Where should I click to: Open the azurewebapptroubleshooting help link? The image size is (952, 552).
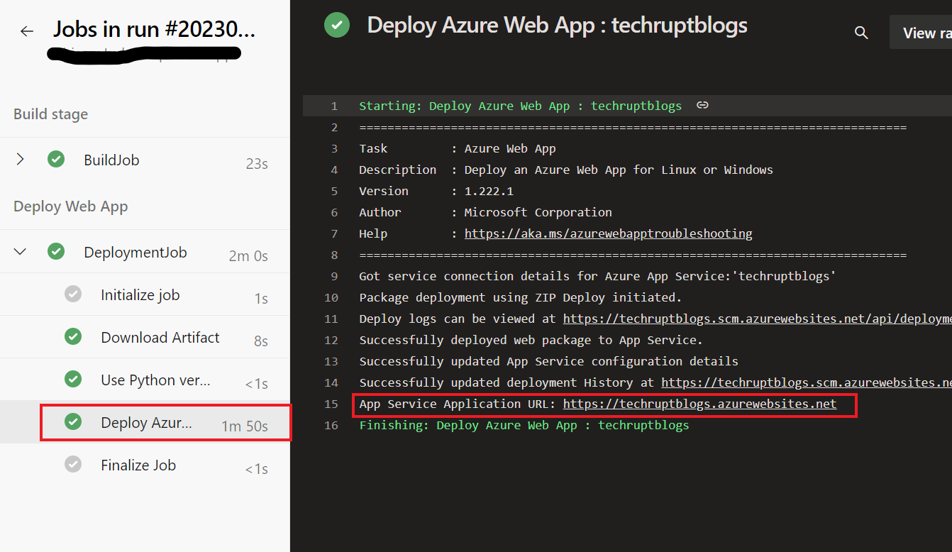tap(608, 233)
